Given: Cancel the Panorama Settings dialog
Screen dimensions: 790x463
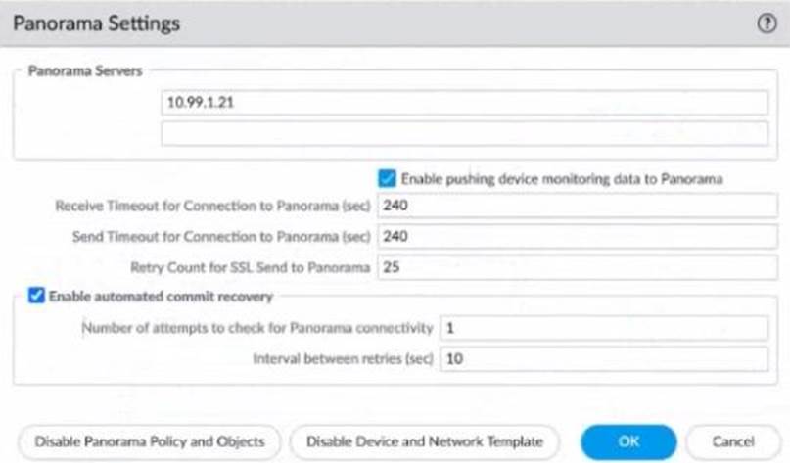Looking at the screenshot, I should coord(733,441).
